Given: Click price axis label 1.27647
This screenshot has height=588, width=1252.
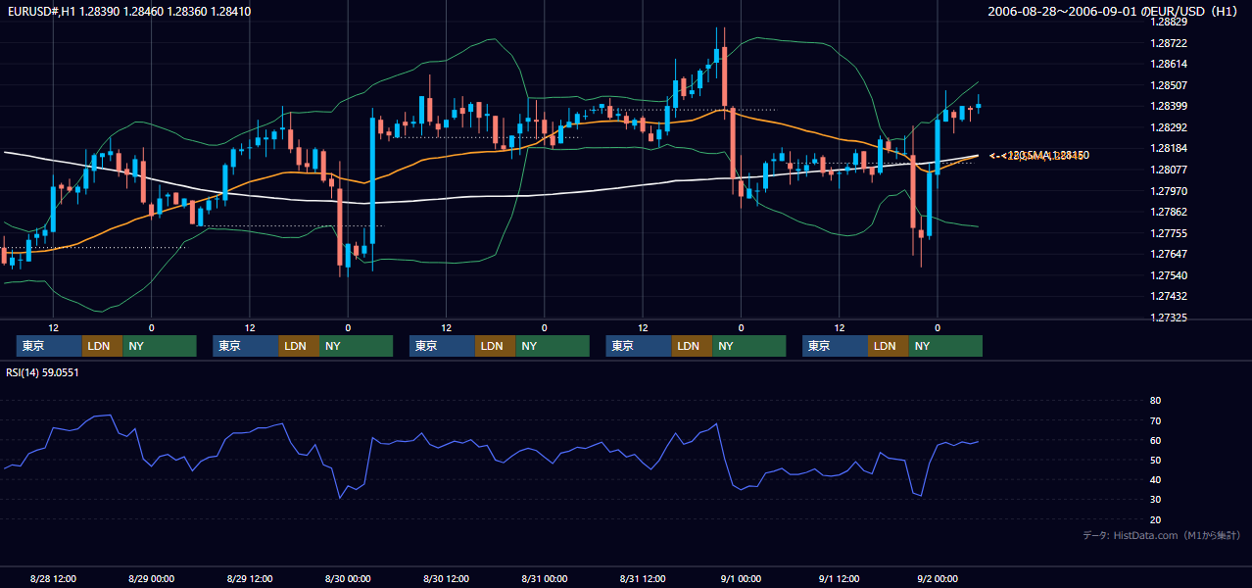Looking at the screenshot, I should pyautogui.click(x=1168, y=254).
